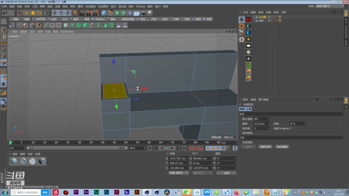Image resolution: width=349 pixels, height=196 pixels.
Task: Open Octane menu in menu bar
Action: 141,6
